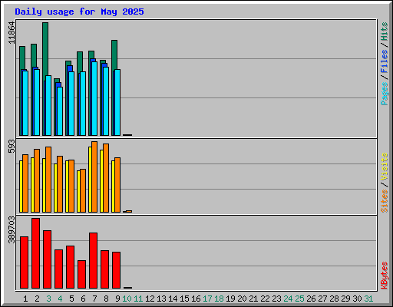Click the yellow visits bar for day 1
The width and height of the screenshot is (393, 307).
tap(21, 187)
